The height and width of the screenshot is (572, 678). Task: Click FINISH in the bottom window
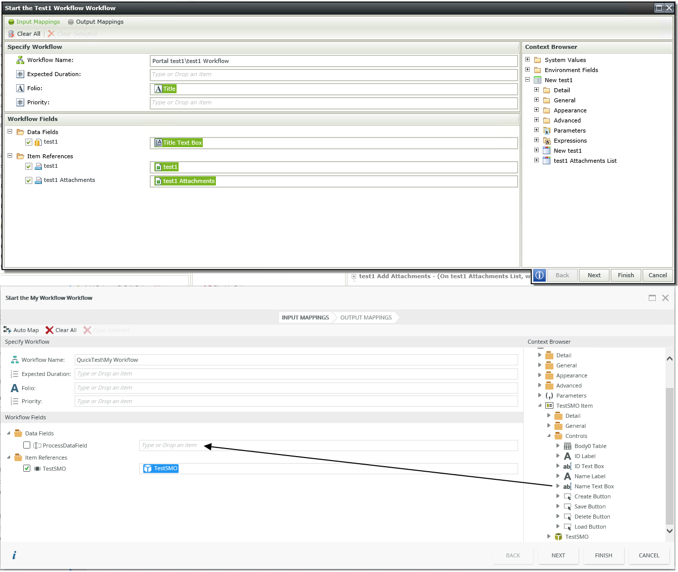coord(604,555)
